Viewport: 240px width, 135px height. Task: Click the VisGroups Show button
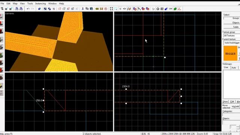tap(225, 102)
